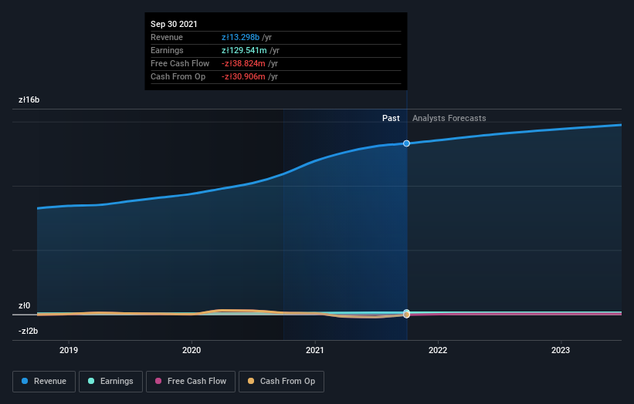
Task: Click the 2021 x-axis label
Action: pos(314,350)
